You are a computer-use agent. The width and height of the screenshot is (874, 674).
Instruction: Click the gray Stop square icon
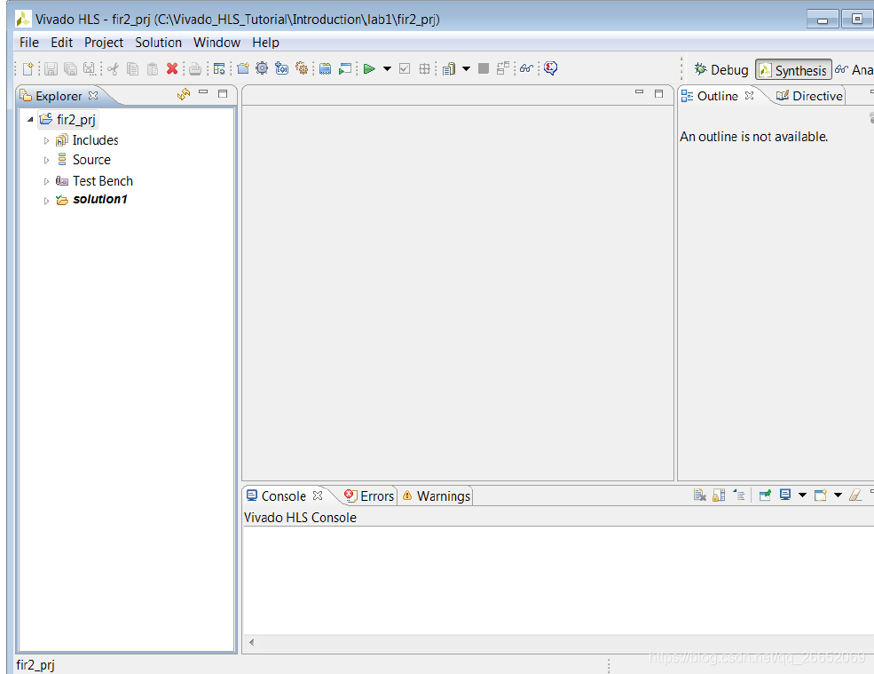coord(484,68)
